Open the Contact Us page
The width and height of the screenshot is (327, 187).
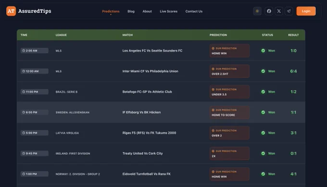[194, 11]
